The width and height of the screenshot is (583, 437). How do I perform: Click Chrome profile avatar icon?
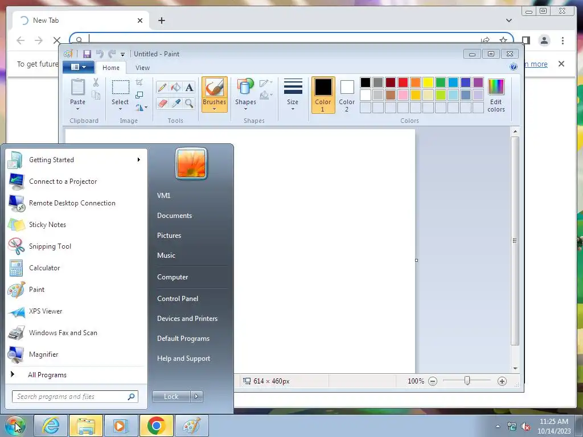pos(544,40)
